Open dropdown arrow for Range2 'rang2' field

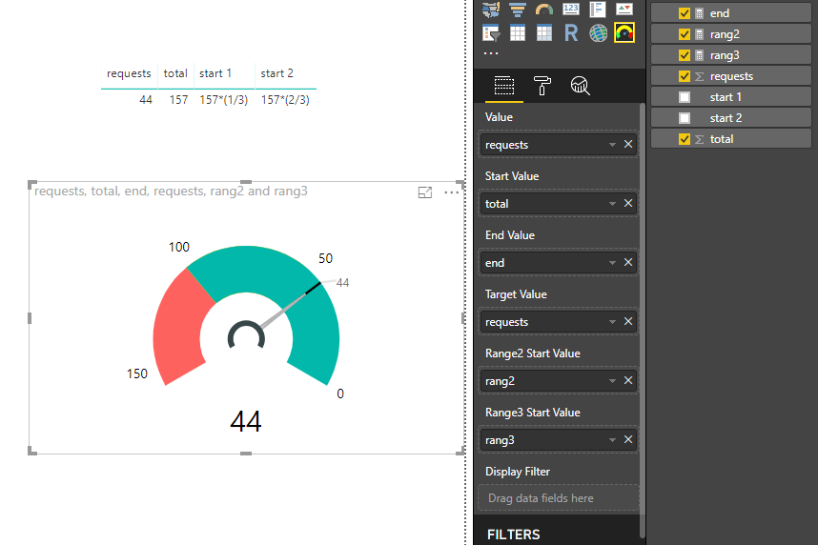(x=612, y=381)
